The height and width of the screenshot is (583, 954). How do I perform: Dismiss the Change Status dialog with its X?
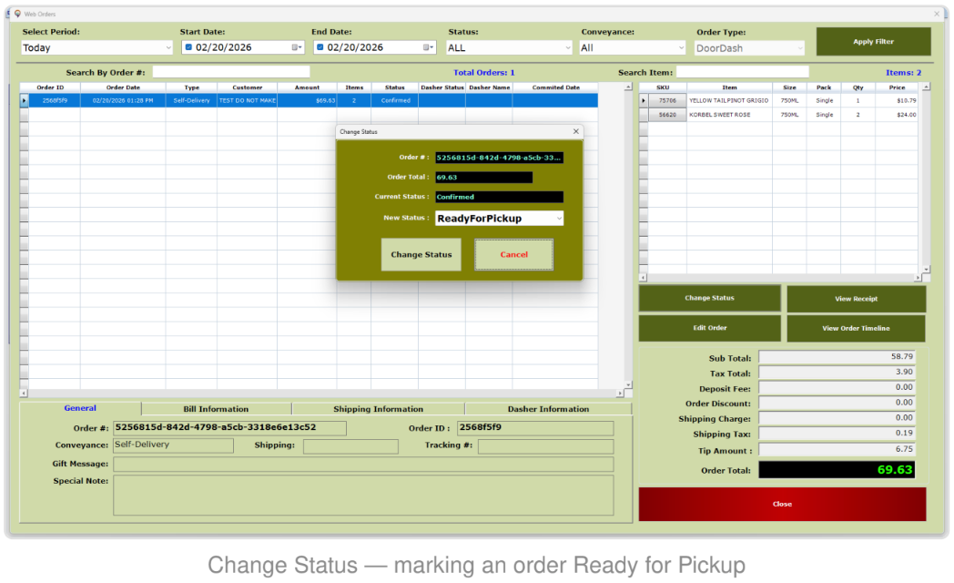[x=575, y=131]
